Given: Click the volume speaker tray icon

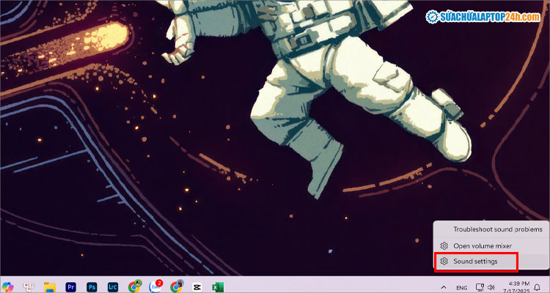Looking at the screenshot, I should (x=491, y=287).
